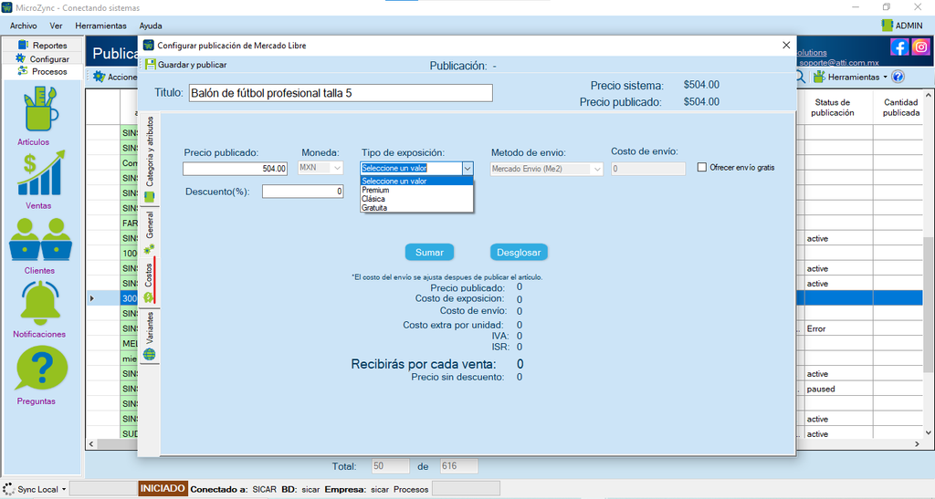Select Premium exposure option
The height and width of the screenshot is (499, 935).
click(416, 190)
